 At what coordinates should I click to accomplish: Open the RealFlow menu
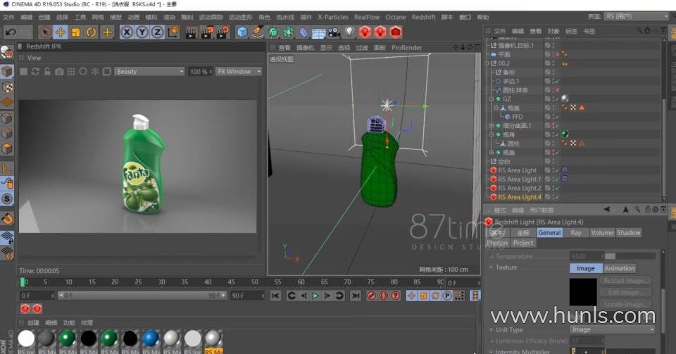click(x=367, y=17)
